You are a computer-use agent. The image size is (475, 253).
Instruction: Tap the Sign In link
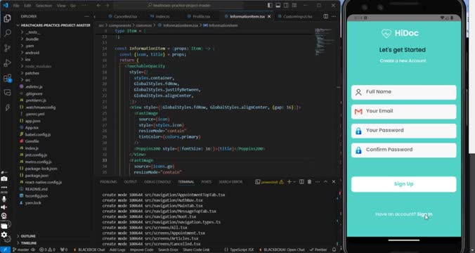424,214
